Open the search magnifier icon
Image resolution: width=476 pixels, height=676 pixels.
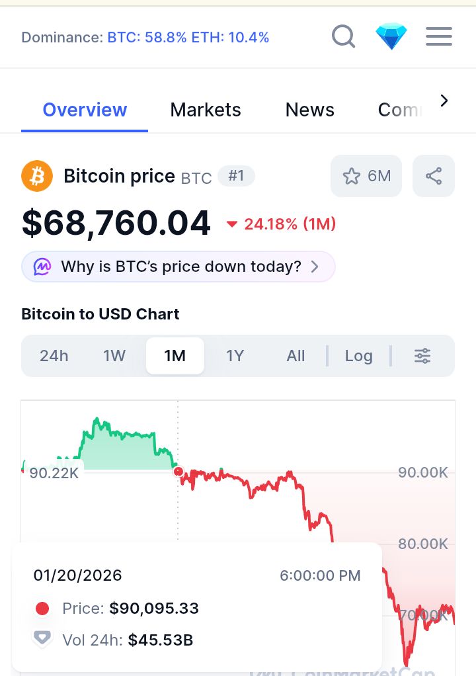pos(344,36)
